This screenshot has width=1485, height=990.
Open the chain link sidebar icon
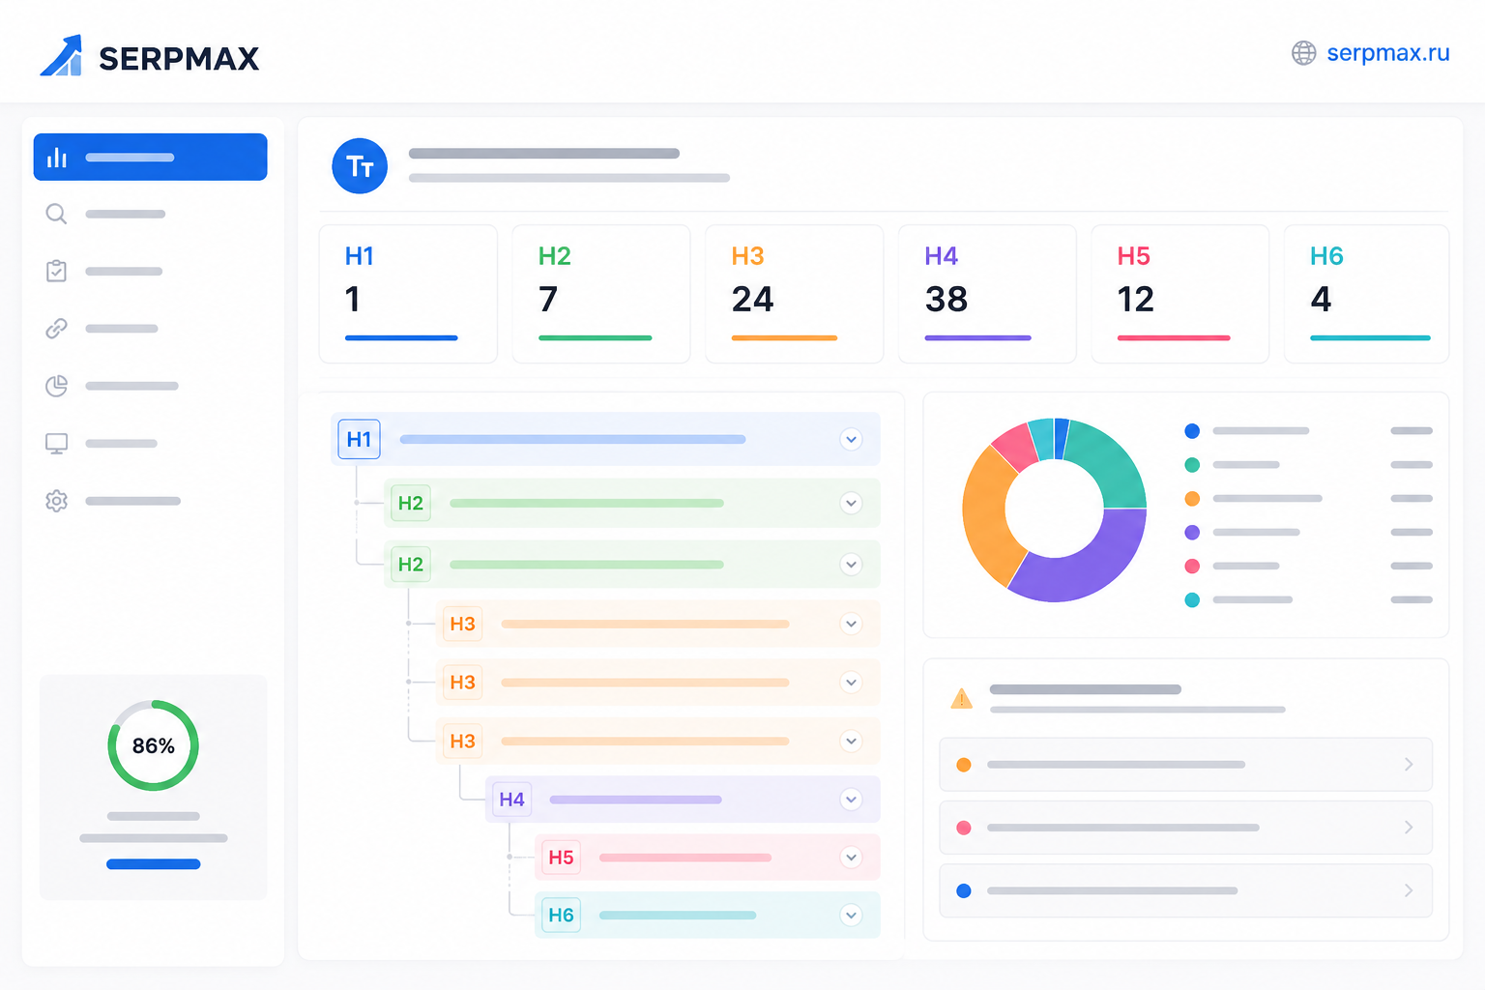[x=56, y=329]
